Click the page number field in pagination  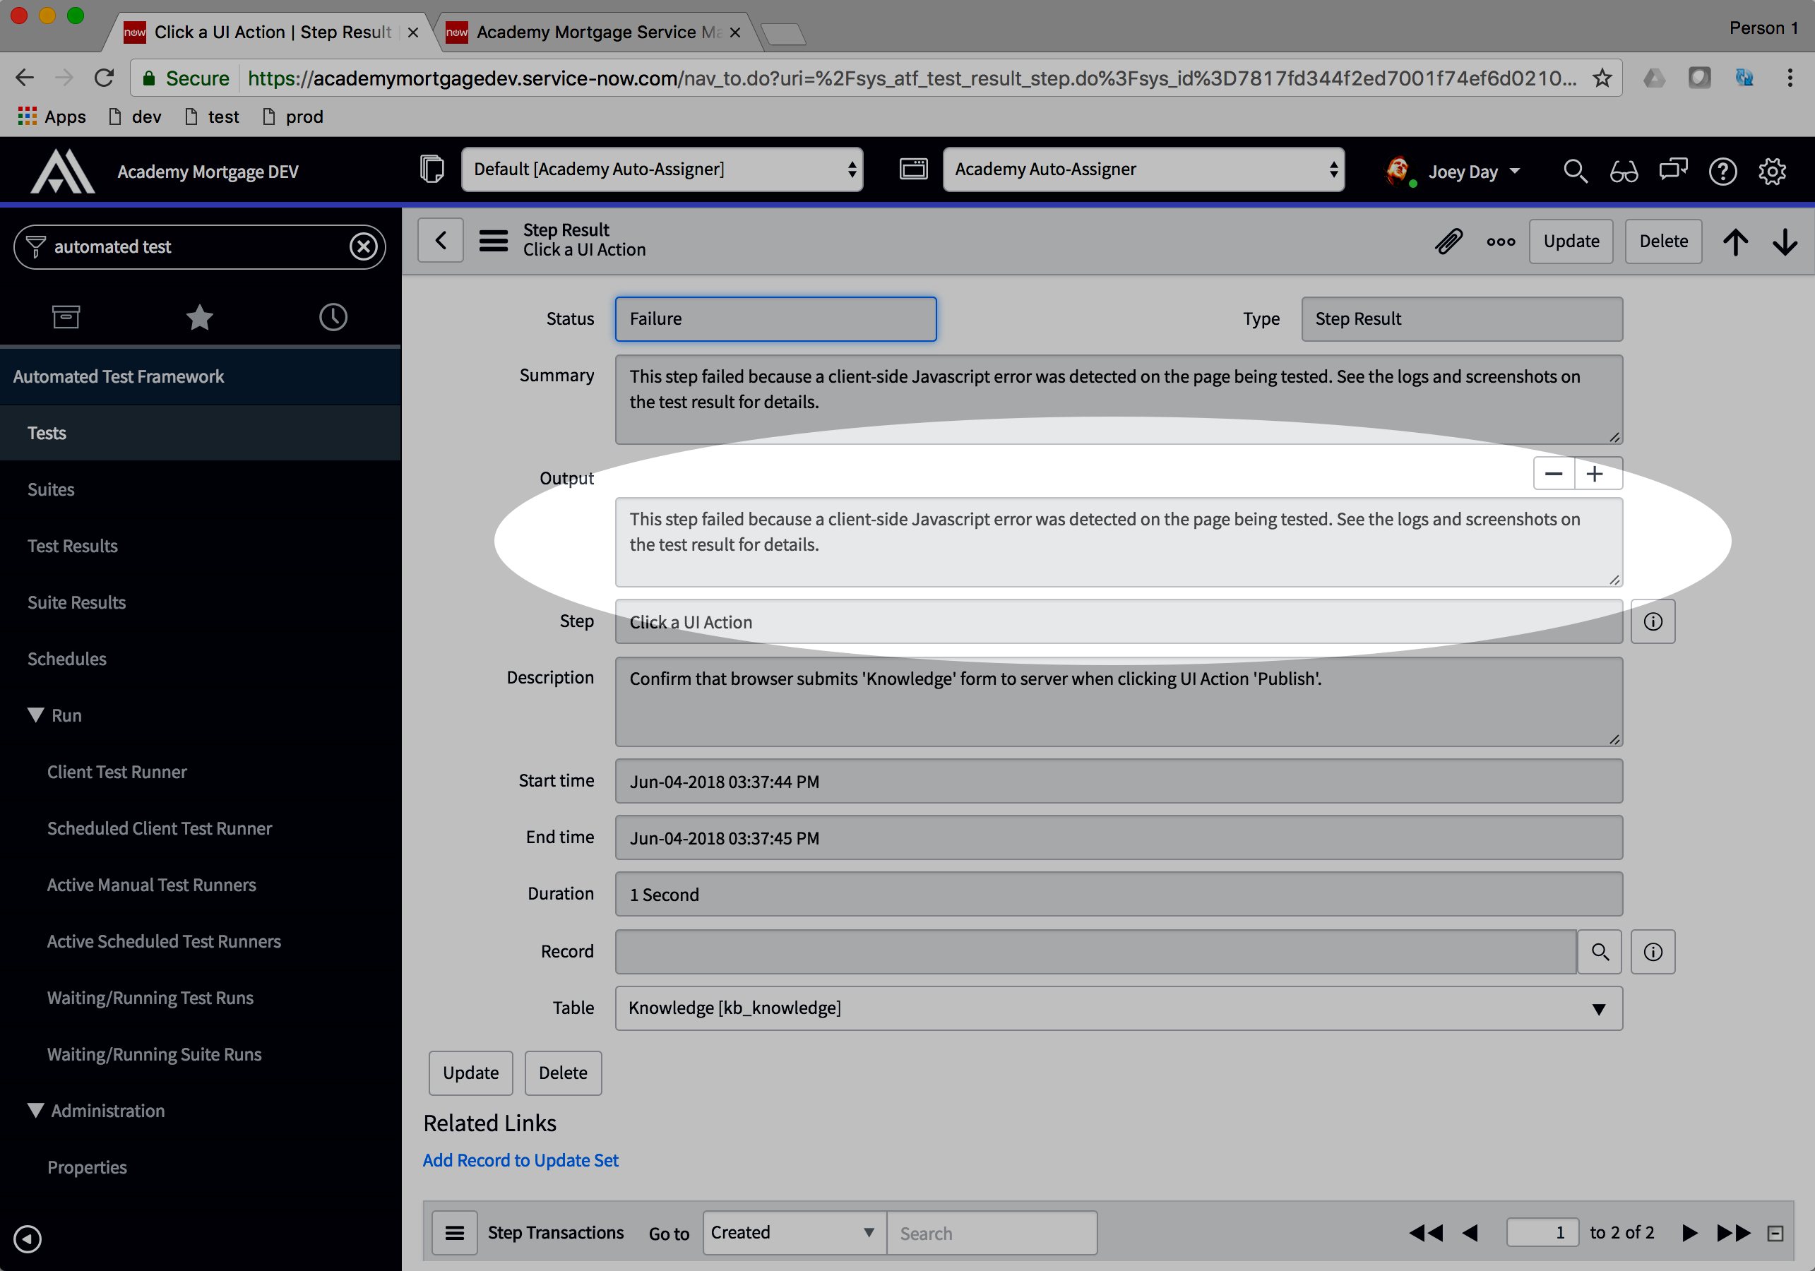pyautogui.click(x=1542, y=1233)
